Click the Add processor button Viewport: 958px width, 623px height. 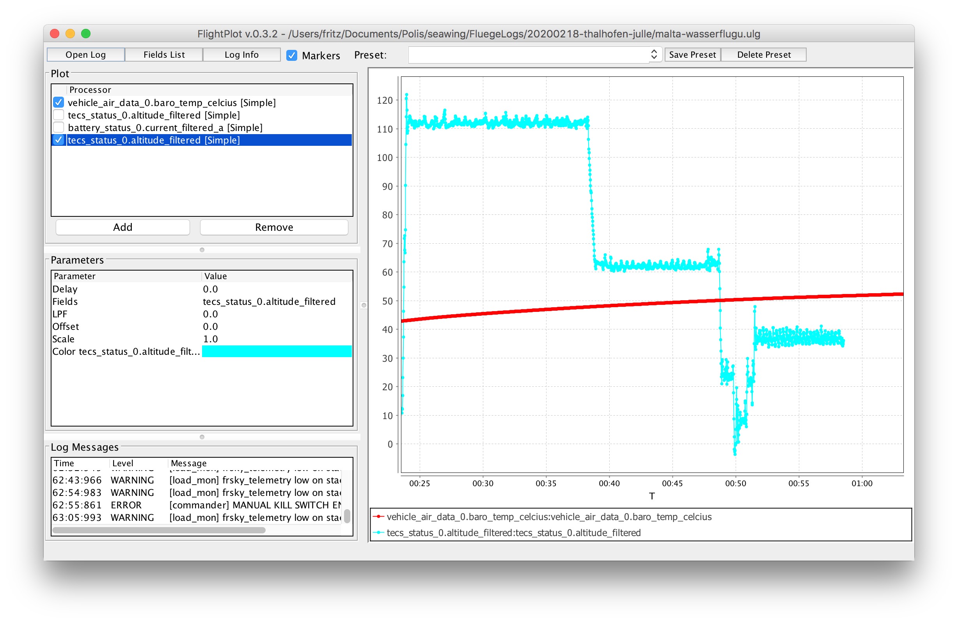pyautogui.click(x=123, y=227)
